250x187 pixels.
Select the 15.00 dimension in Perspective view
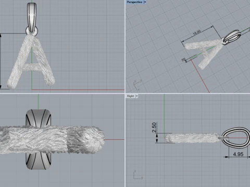point(197,33)
